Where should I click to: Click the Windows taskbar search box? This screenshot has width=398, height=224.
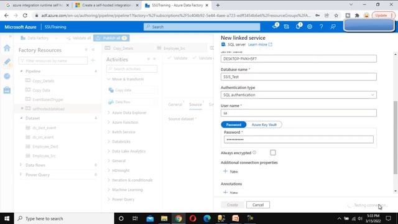pyautogui.click(x=64, y=218)
